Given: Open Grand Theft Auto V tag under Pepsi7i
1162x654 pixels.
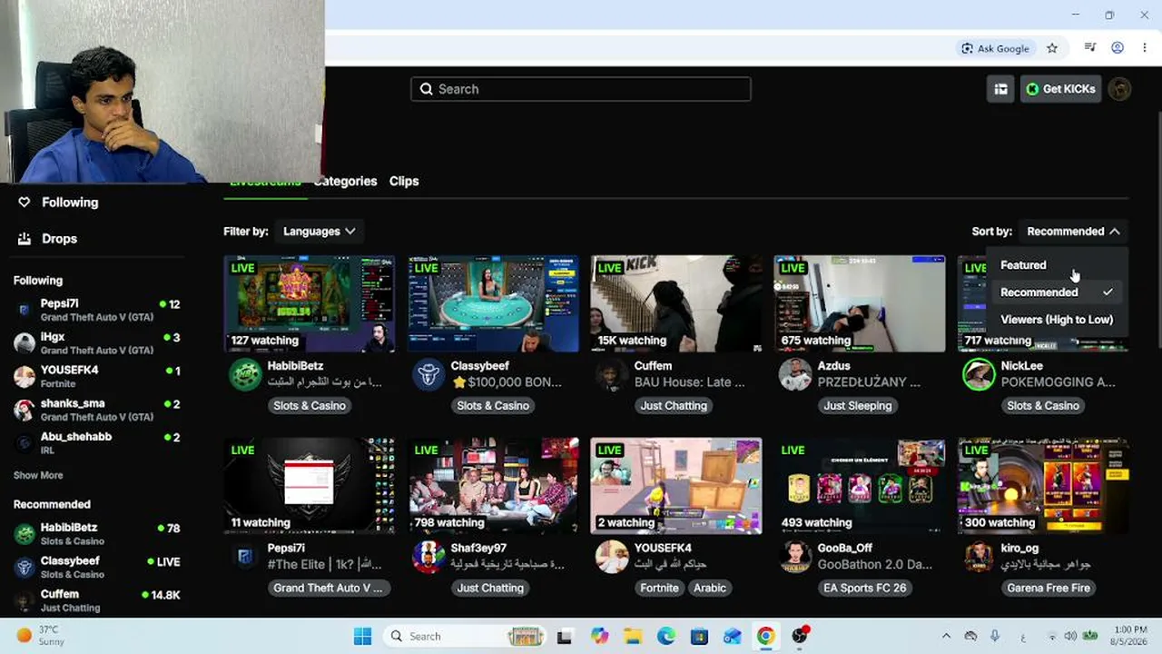Looking at the screenshot, I should [x=328, y=588].
